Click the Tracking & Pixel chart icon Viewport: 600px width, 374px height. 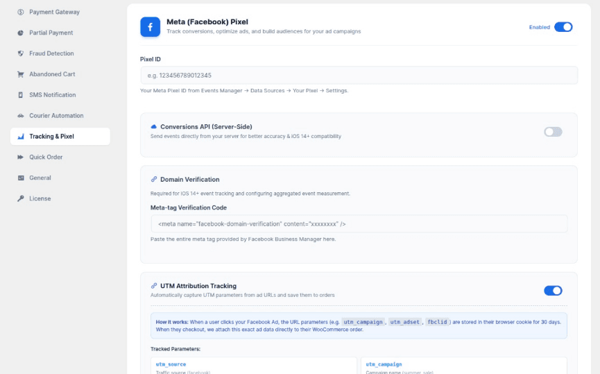tap(20, 136)
